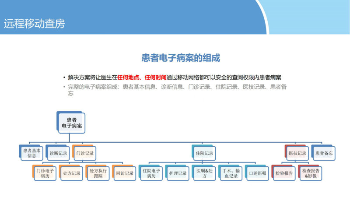Select the 患者备忘 node
350x197 pixels.
pyautogui.click(x=324, y=153)
